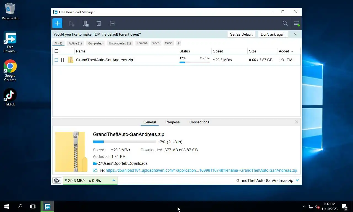Select the Completed filter tab
The width and height of the screenshot is (353, 212).
pos(95,43)
